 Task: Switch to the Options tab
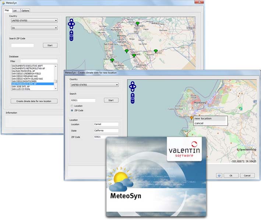pos(25,11)
